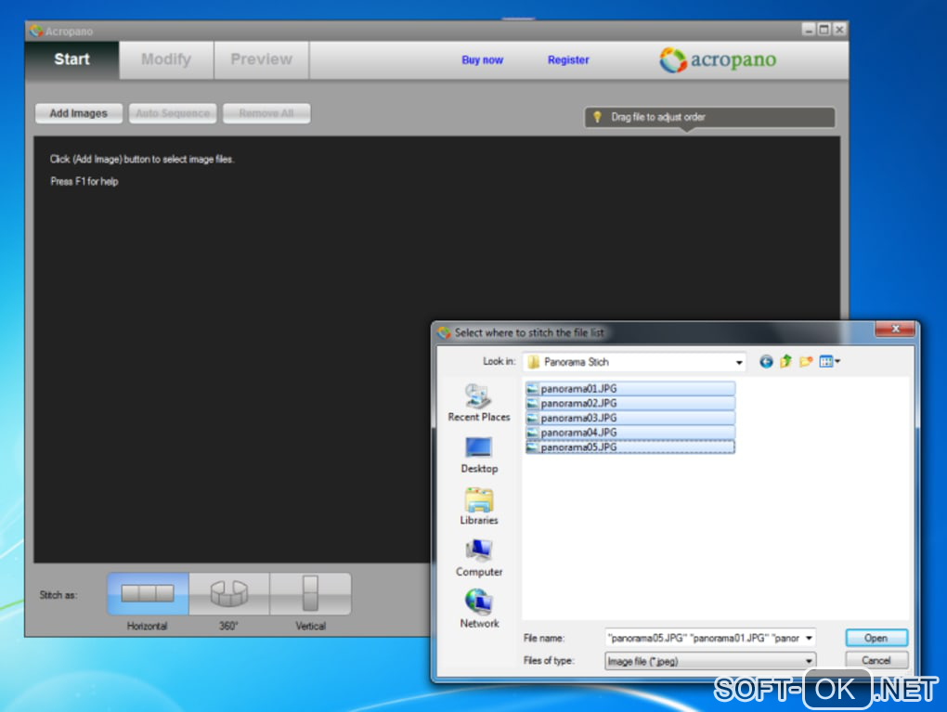Image resolution: width=947 pixels, height=712 pixels.
Task: Go back to last folder visited
Action: tap(766, 362)
